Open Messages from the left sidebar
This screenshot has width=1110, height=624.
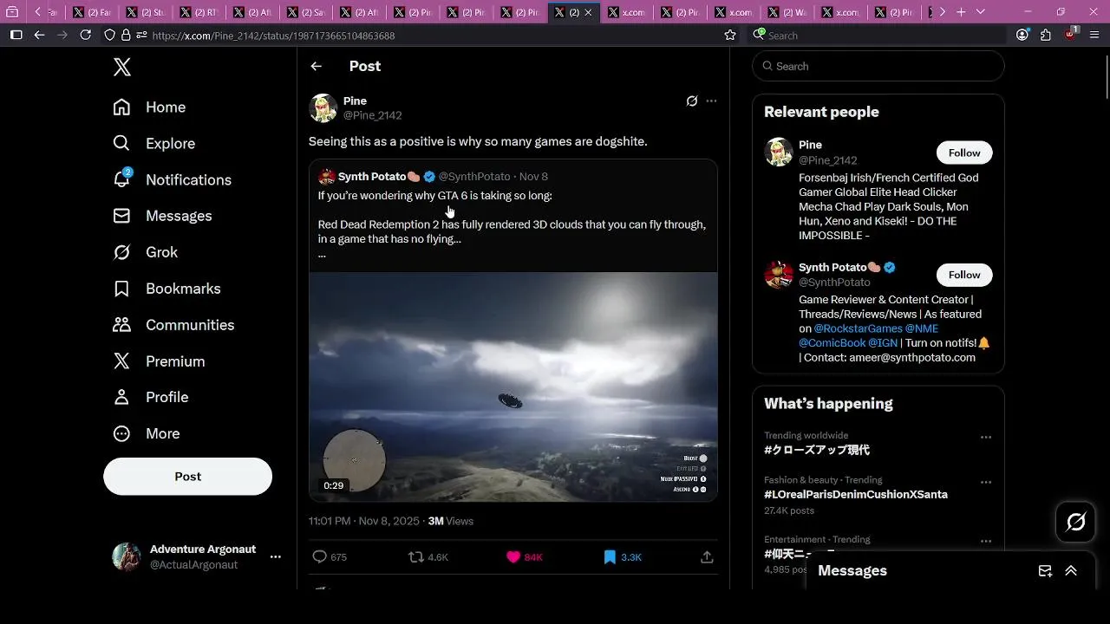[x=162, y=216]
